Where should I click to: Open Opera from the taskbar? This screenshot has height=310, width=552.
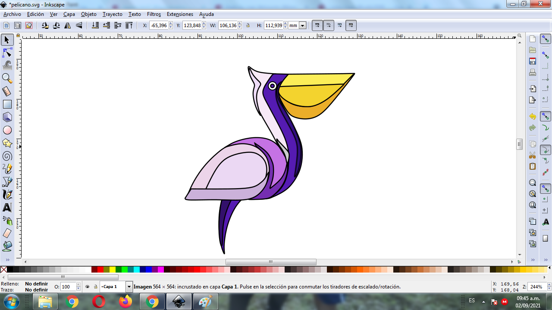click(x=99, y=302)
